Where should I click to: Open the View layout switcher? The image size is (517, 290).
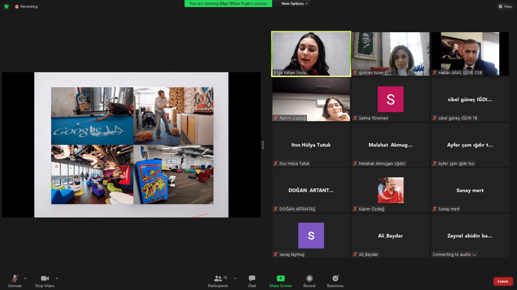(x=505, y=7)
